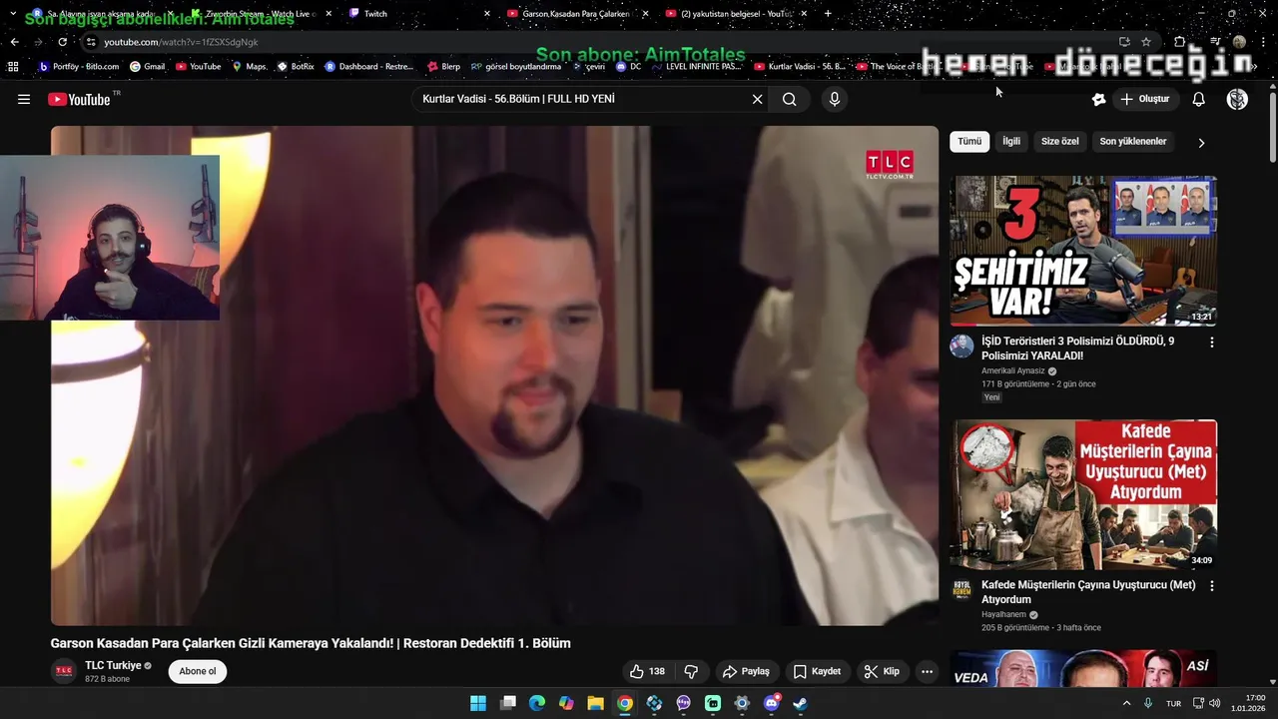Run search with the magnifier button
The image size is (1278, 719).
pyautogui.click(x=790, y=99)
